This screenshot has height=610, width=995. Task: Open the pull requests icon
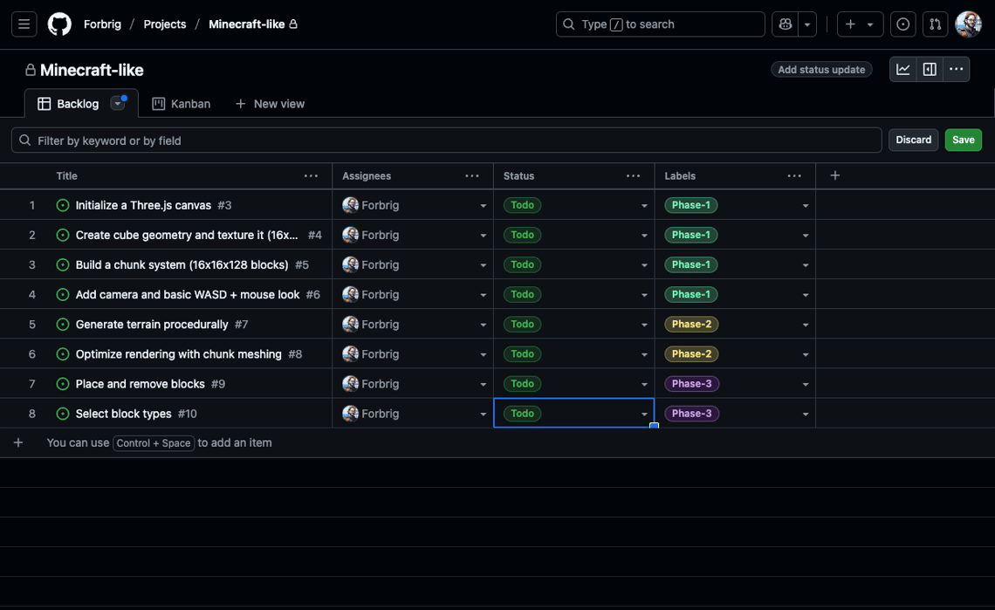935,24
